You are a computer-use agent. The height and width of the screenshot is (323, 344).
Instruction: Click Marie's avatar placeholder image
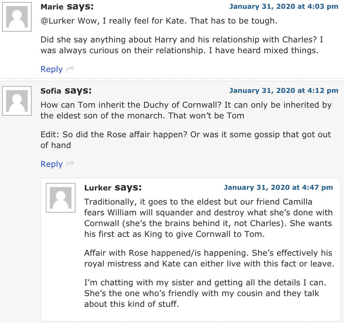(x=17, y=17)
